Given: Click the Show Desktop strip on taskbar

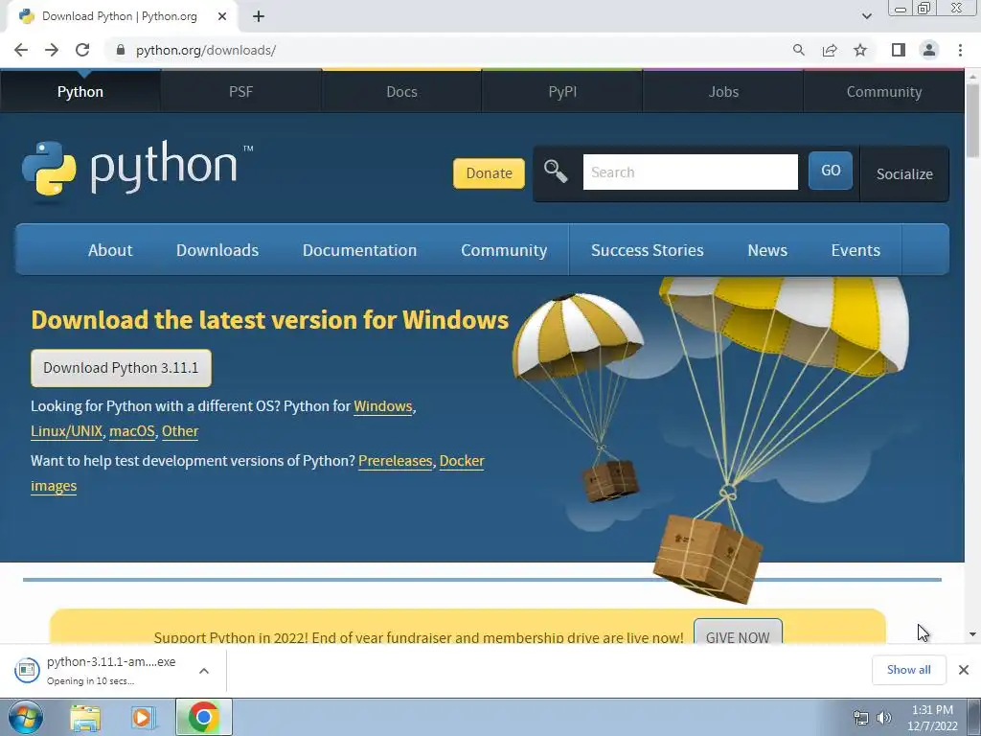Looking at the screenshot, I should point(974,717).
